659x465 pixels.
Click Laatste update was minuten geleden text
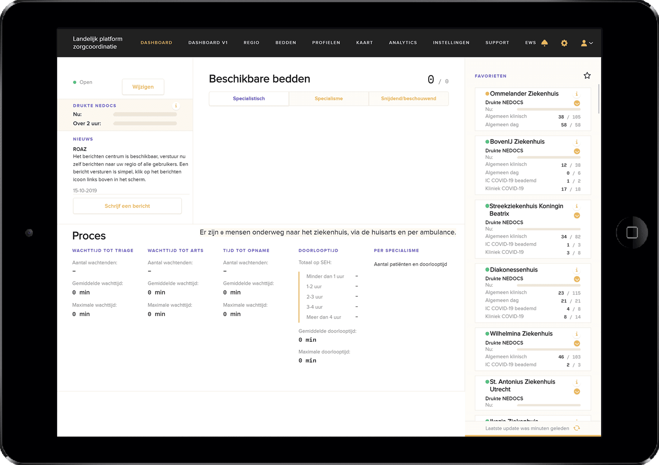coord(527,428)
